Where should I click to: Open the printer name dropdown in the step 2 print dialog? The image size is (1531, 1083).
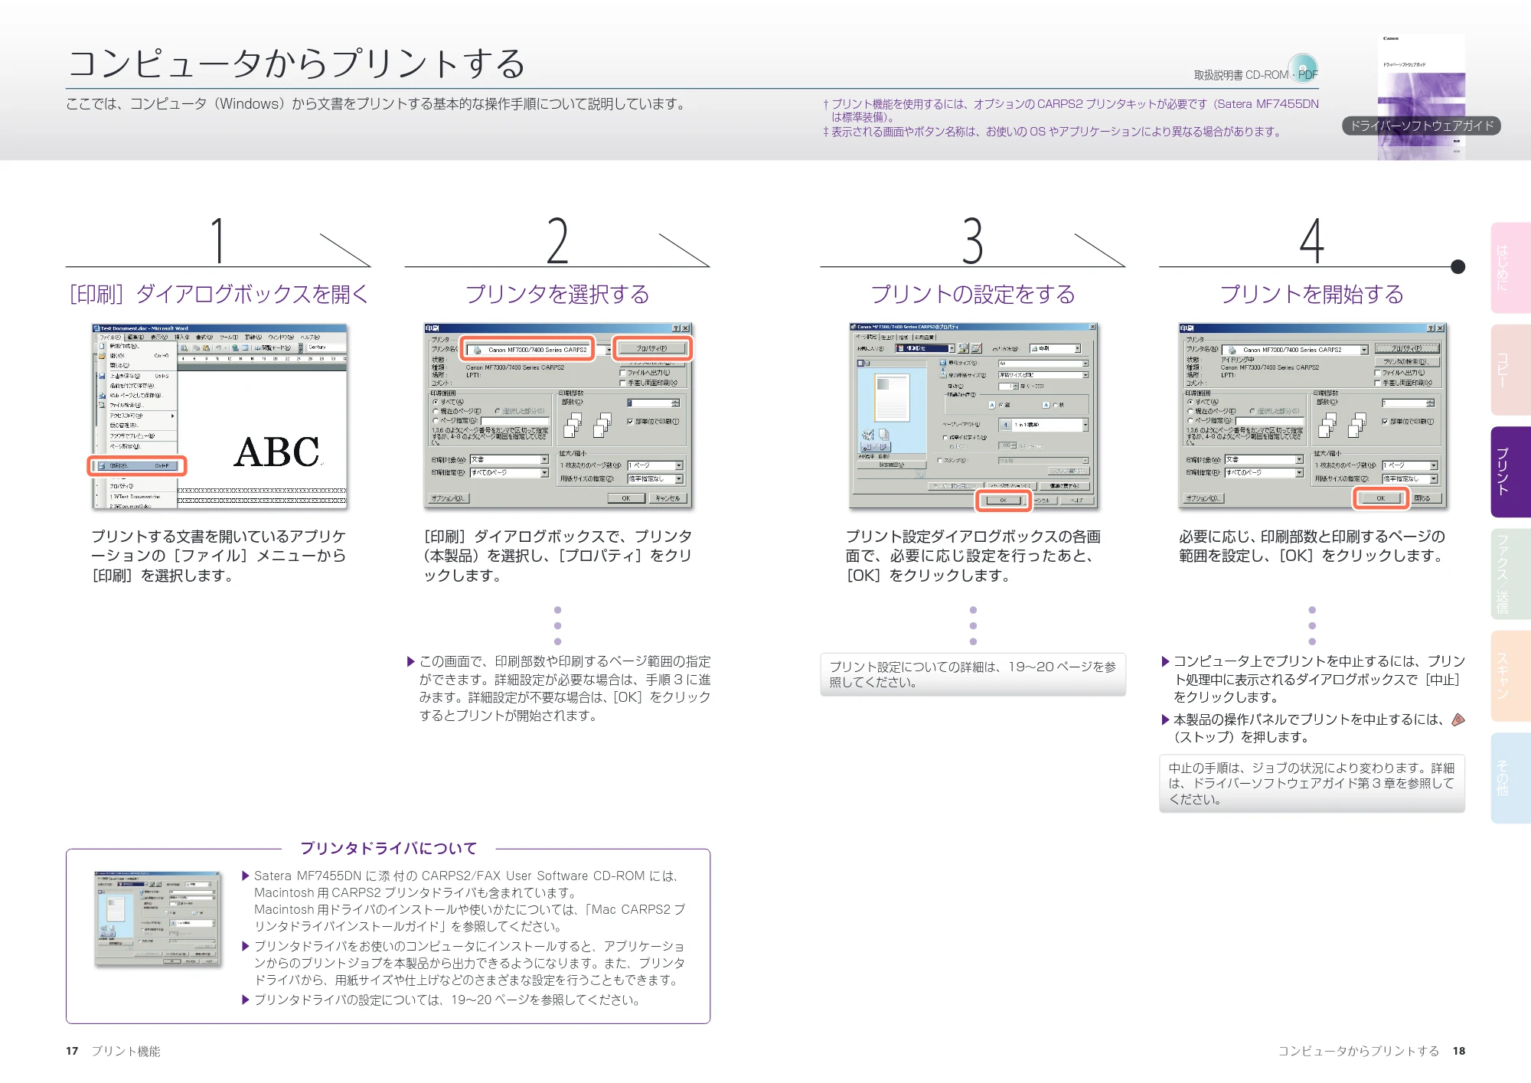point(609,350)
